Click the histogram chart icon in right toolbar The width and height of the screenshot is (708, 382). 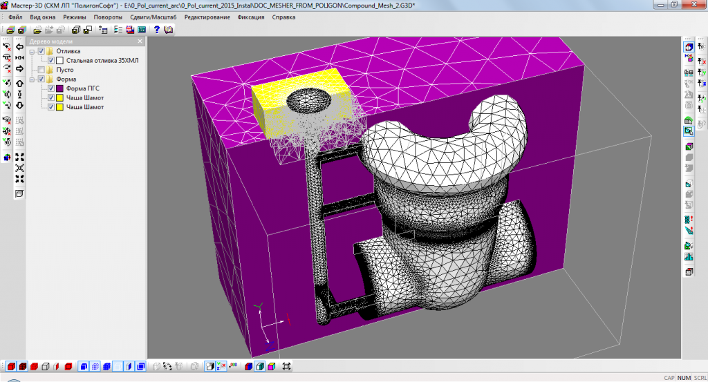[688, 257]
